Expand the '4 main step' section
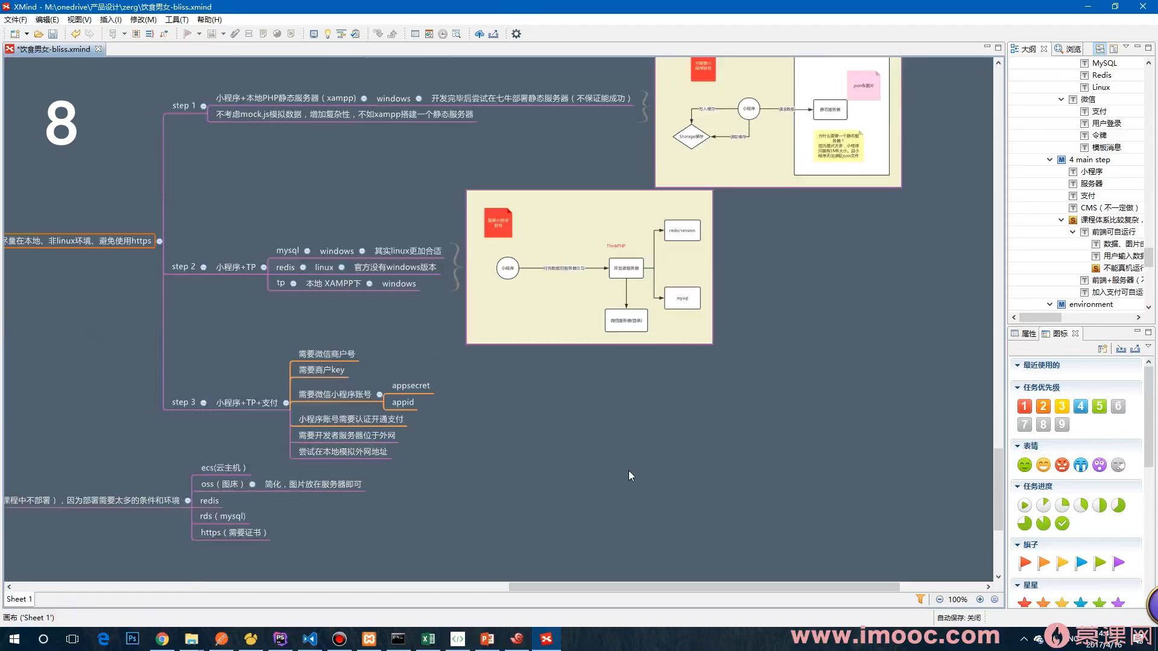1158x651 pixels. (1050, 159)
